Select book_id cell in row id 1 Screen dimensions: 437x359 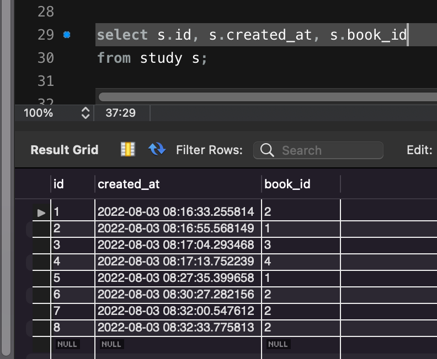pos(301,212)
